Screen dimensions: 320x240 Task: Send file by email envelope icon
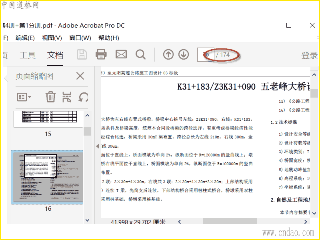[x=121, y=54]
